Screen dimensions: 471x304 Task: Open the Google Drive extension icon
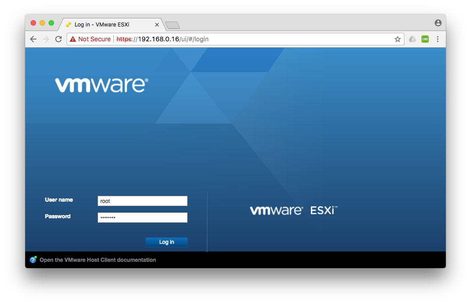point(413,39)
